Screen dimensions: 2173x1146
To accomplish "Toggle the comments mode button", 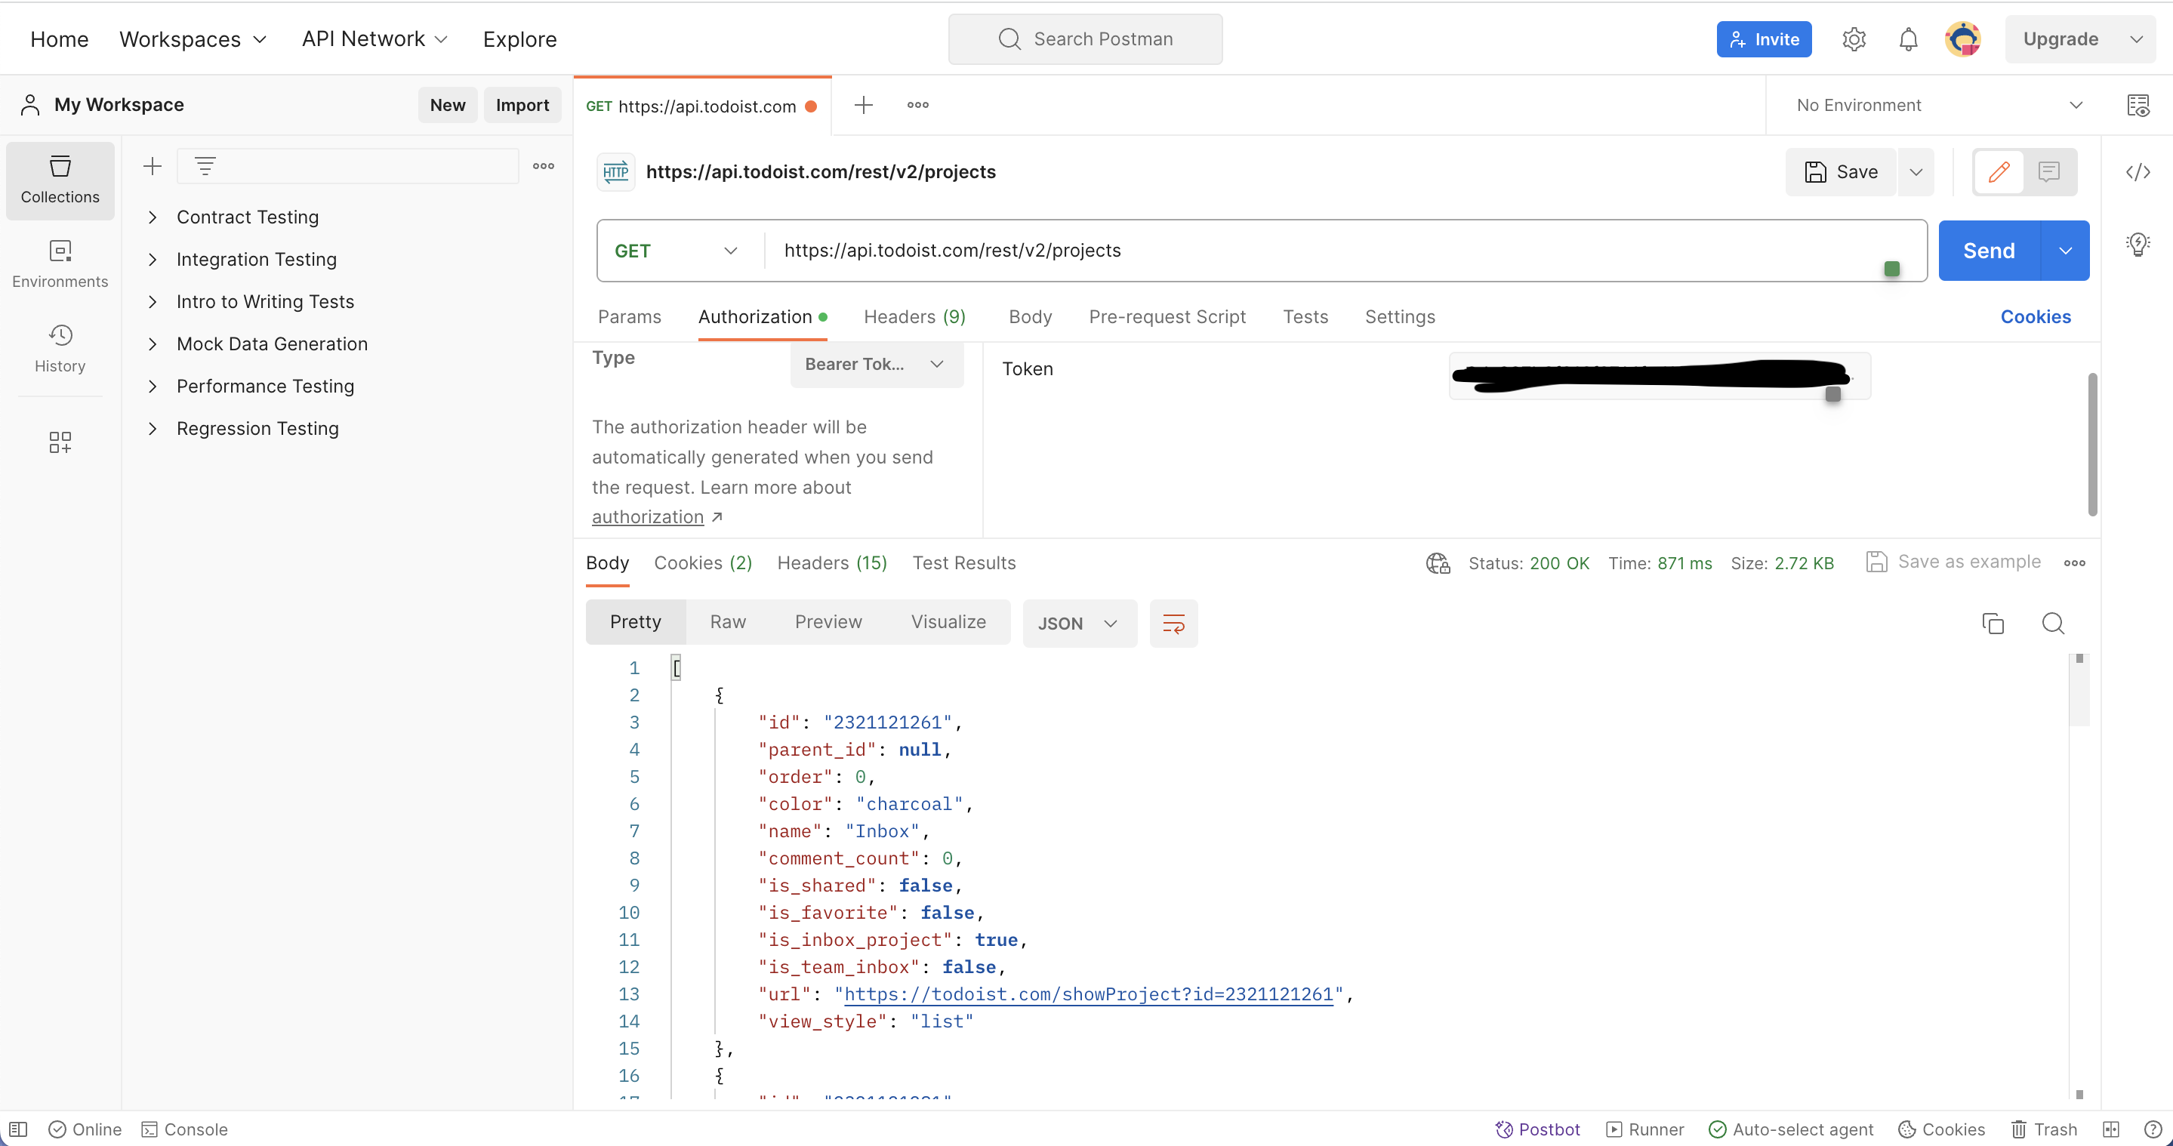I will point(2048,172).
